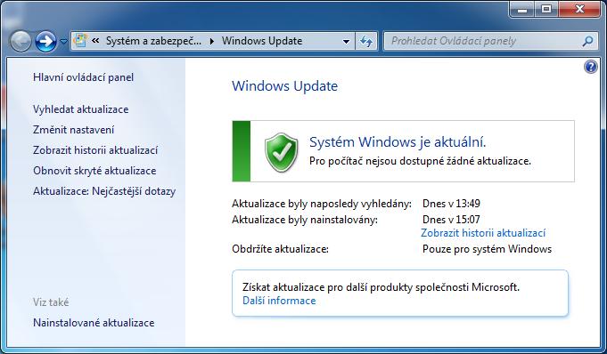Click the Forward navigation arrow
This screenshot has height=354, width=607.
click(45, 41)
